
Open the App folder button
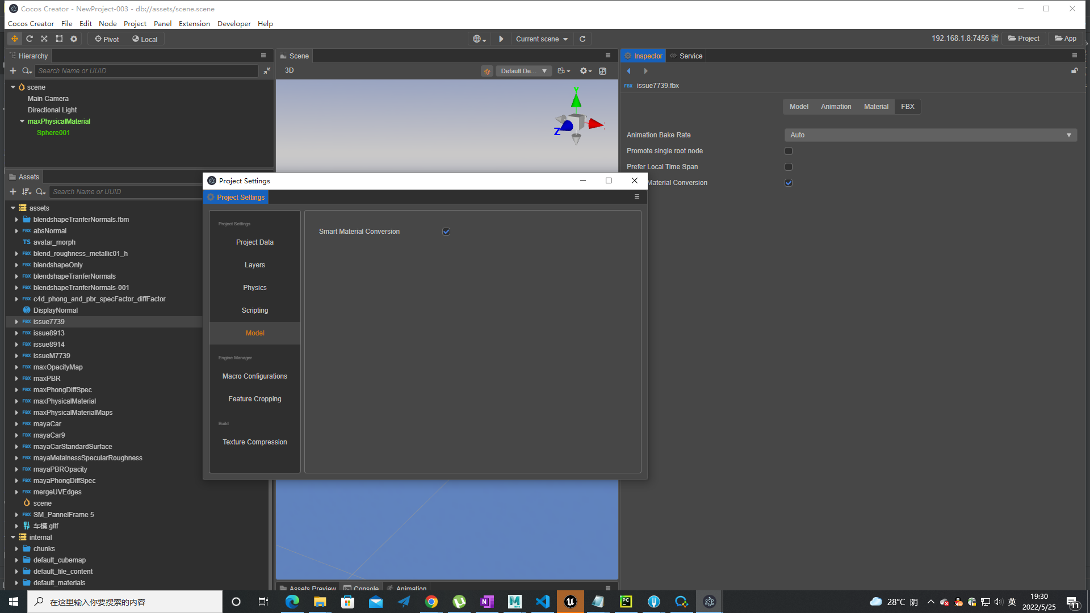[1066, 39]
